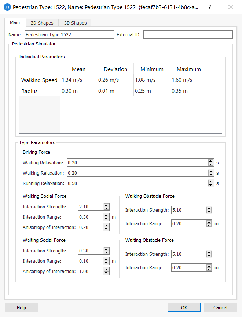The image size is (242, 317).
Task: Click the Name text field
Action: [x=69, y=34]
